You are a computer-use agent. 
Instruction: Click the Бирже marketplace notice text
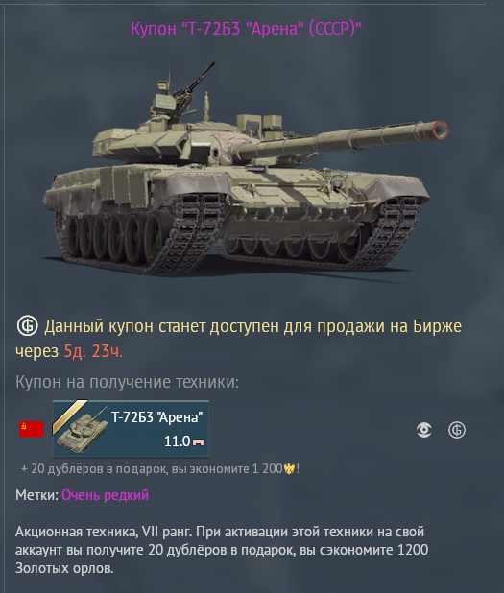(x=437, y=326)
